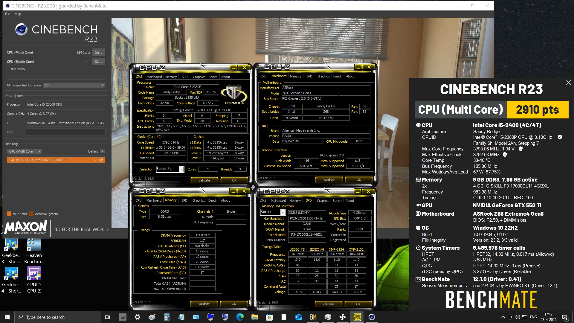
Task: Open Microsoft Store from the taskbar
Action: pyautogui.click(x=269, y=317)
